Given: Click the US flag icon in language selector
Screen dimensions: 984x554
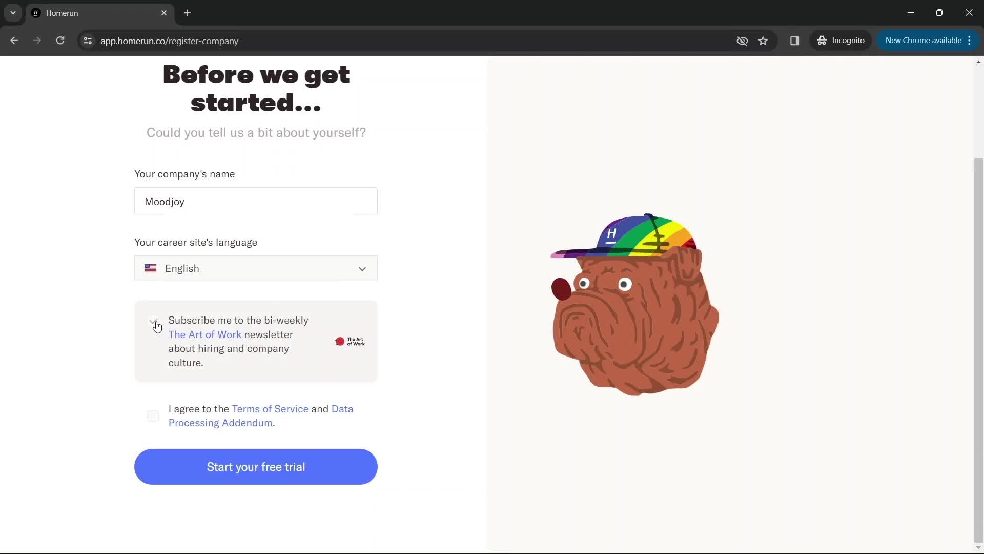Looking at the screenshot, I should tap(150, 268).
